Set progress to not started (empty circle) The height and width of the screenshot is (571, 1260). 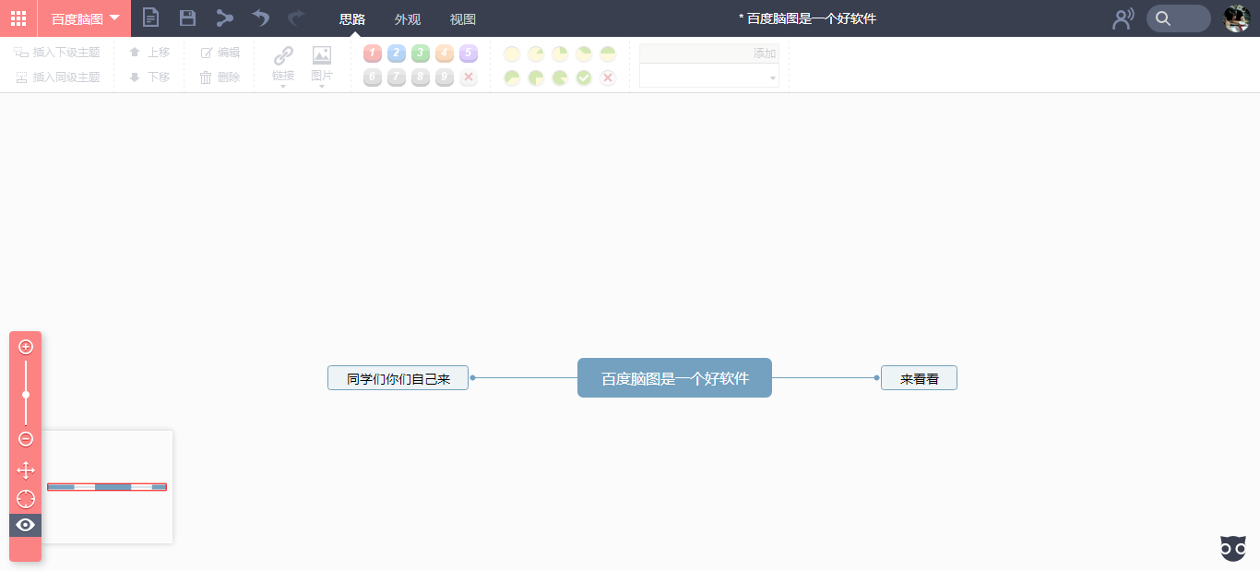[512, 54]
